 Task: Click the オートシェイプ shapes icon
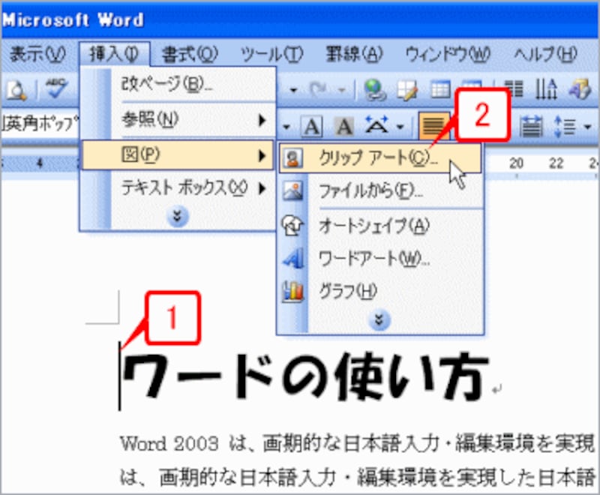pyautogui.click(x=292, y=225)
